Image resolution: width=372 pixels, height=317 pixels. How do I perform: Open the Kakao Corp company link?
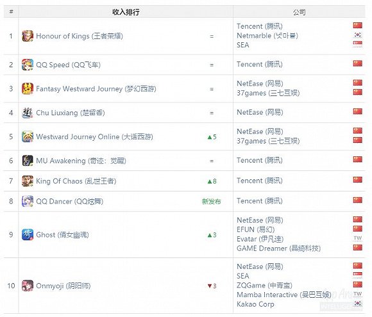click(x=255, y=304)
